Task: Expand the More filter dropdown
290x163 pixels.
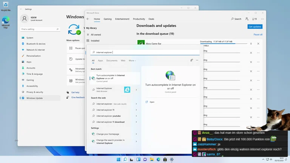Action: click(x=132, y=61)
